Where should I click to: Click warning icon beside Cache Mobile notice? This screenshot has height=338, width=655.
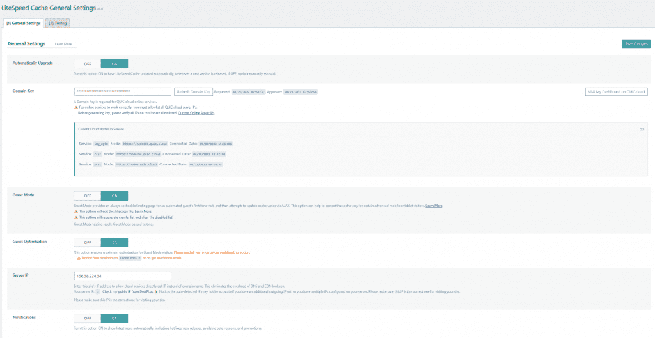79,258
